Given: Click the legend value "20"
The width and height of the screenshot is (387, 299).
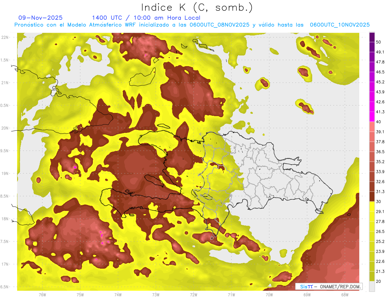Looking at the screenshot, I should (379, 282).
